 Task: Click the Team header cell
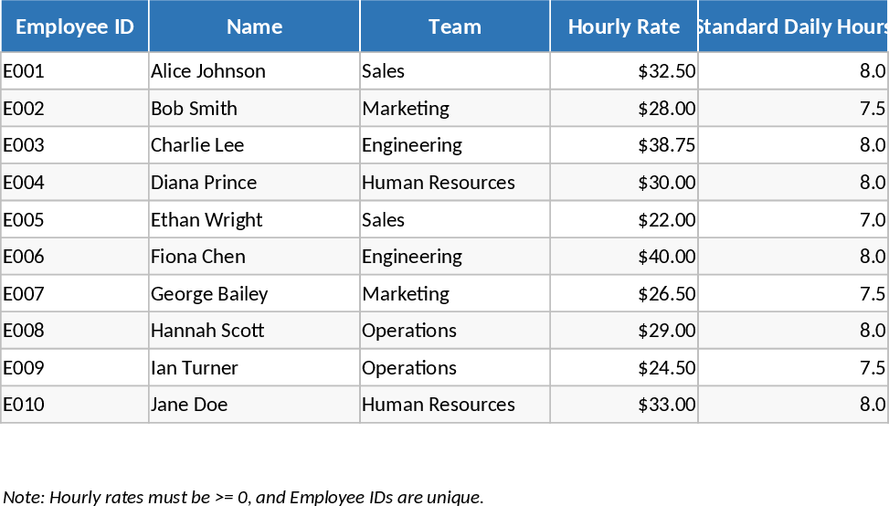click(x=455, y=26)
